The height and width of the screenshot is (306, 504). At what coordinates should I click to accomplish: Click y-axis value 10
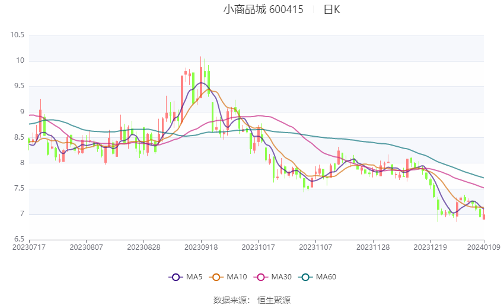(20, 60)
